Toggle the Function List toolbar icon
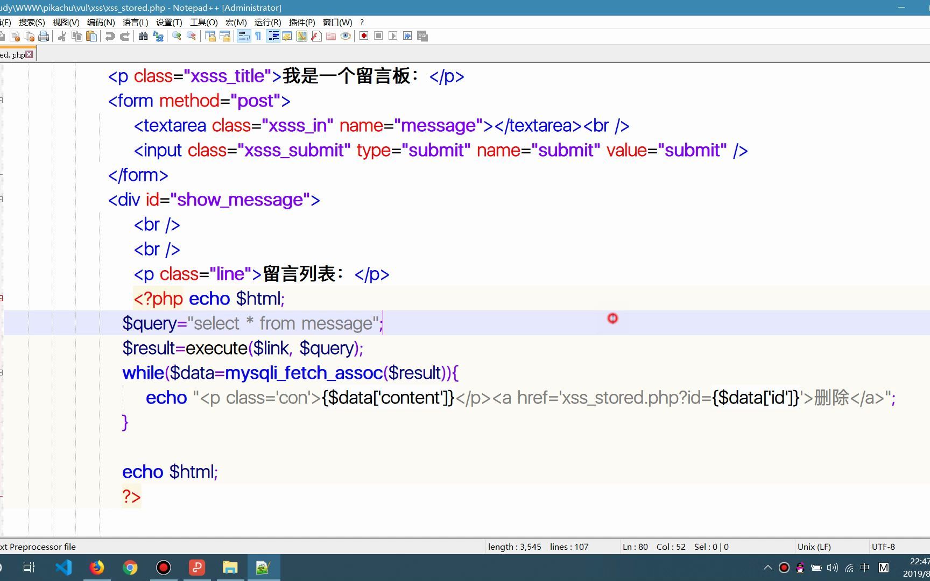 point(316,36)
